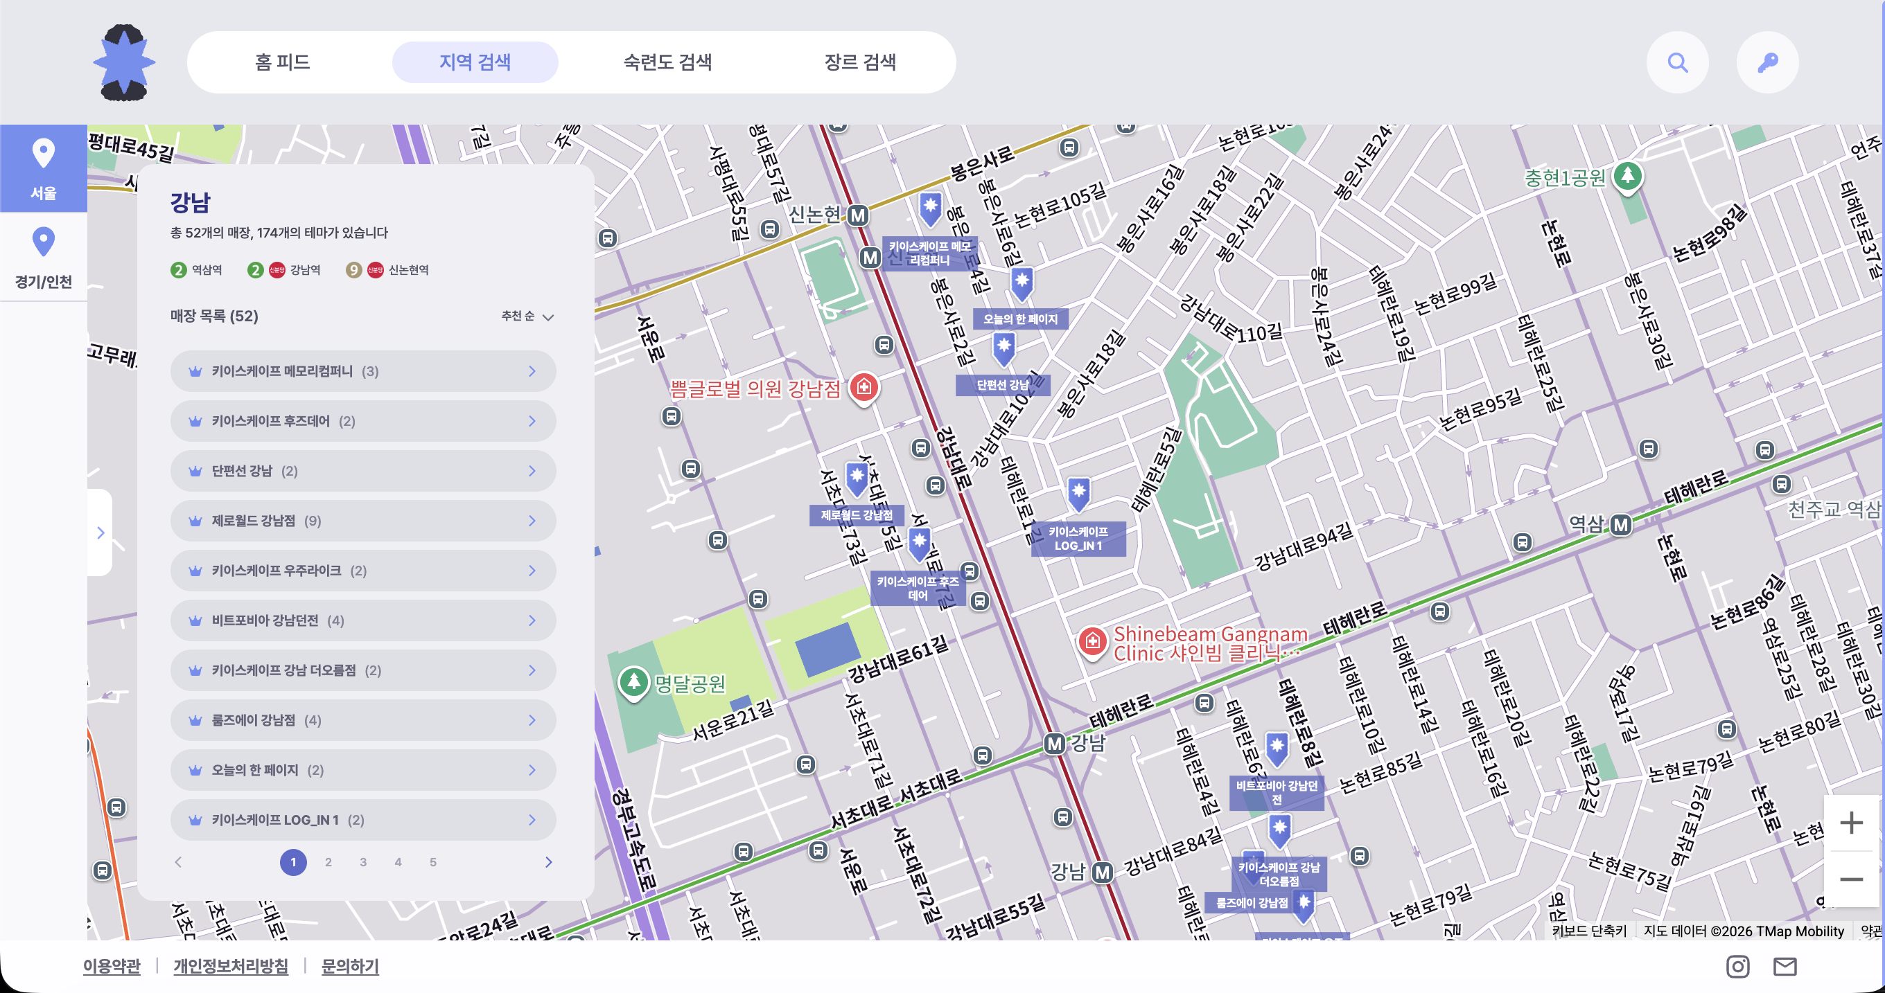Open the Instagram icon in footer
The width and height of the screenshot is (1885, 993).
[x=1738, y=966]
